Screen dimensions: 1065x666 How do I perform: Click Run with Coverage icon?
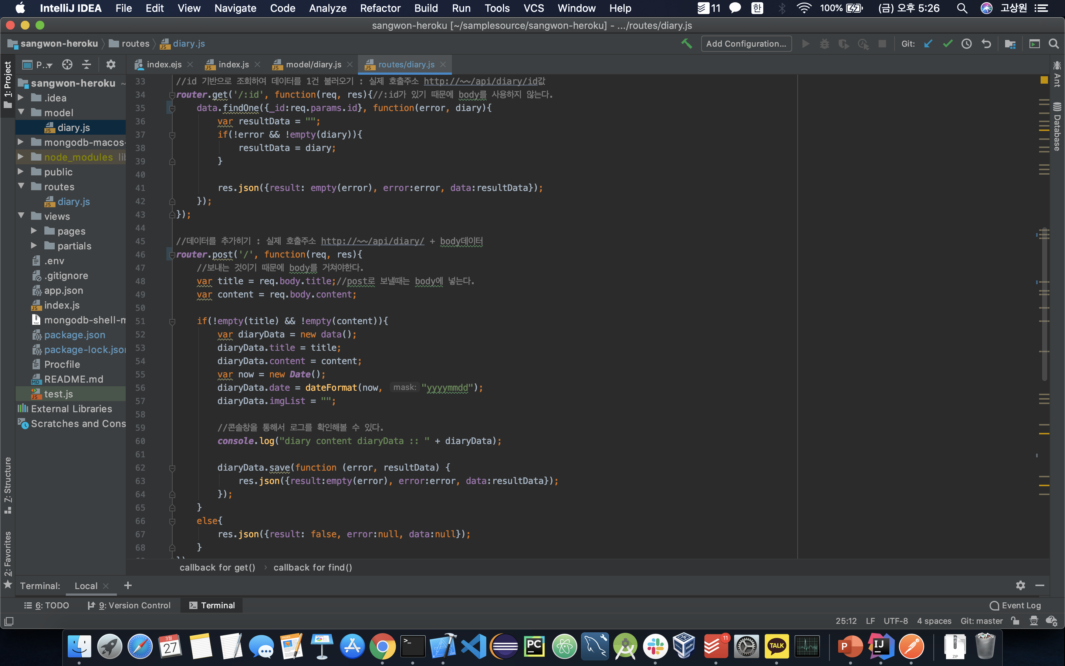843,44
